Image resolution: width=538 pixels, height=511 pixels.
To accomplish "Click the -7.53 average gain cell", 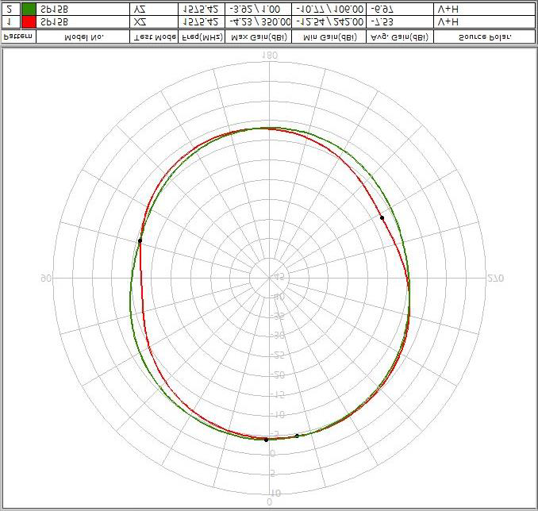I will coord(382,22).
